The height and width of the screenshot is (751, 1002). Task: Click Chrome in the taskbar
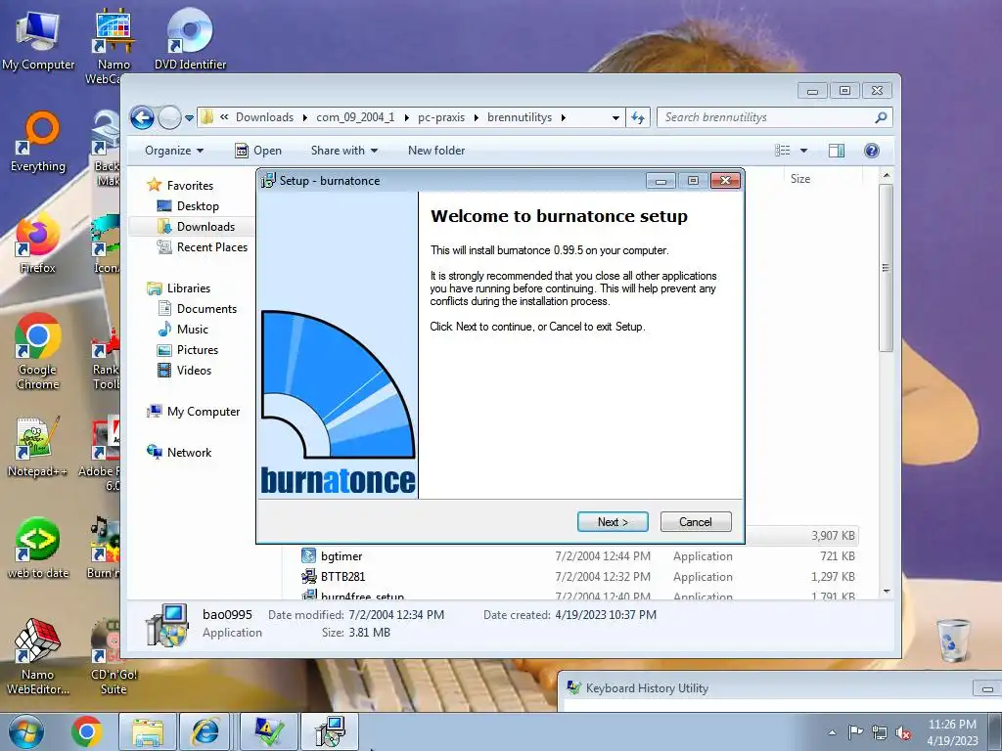pos(87,731)
